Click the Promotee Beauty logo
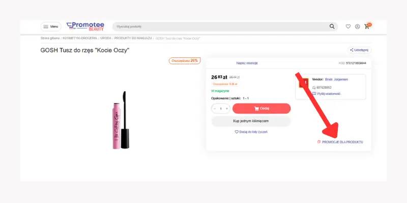Image resolution: width=407 pixels, height=203 pixels. 85,26
